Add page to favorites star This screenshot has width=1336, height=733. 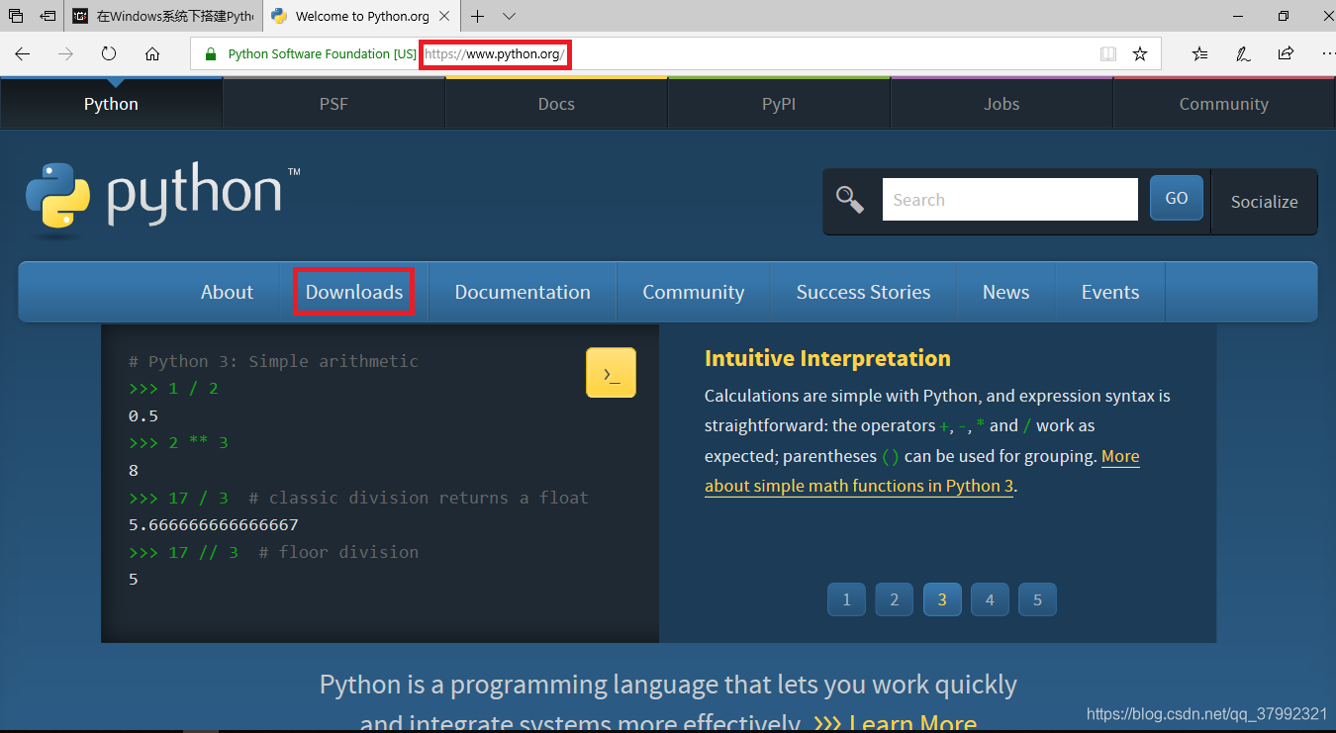1140,53
